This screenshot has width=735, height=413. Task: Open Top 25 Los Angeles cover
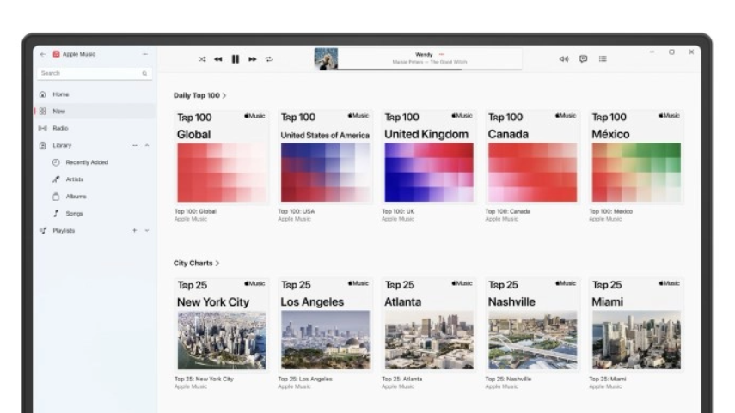point(325,325)
